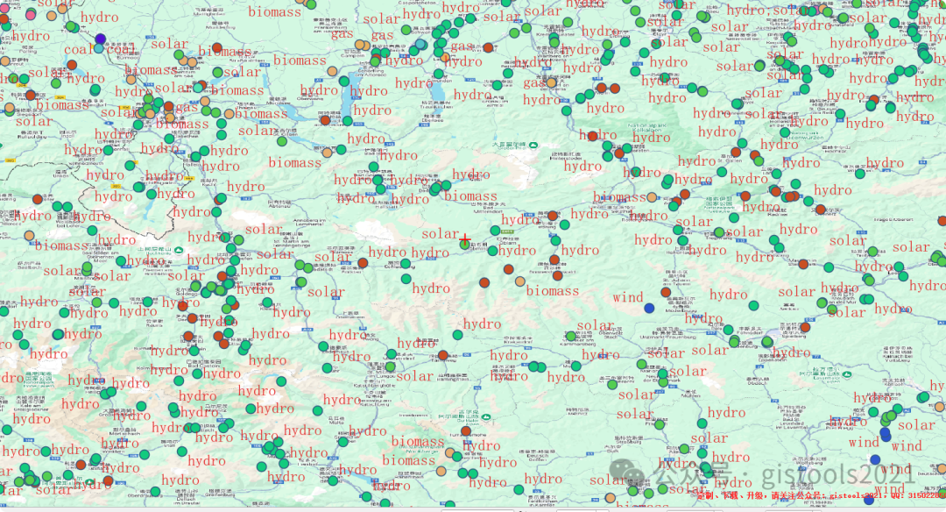Click the dark purple marker above the coal labels
This screenshot has width=946, height=512.
100,39
